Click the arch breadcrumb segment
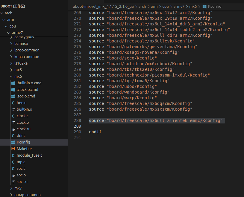Image resolution: width=244 pixels, height=197 pixels. (142, 7)
